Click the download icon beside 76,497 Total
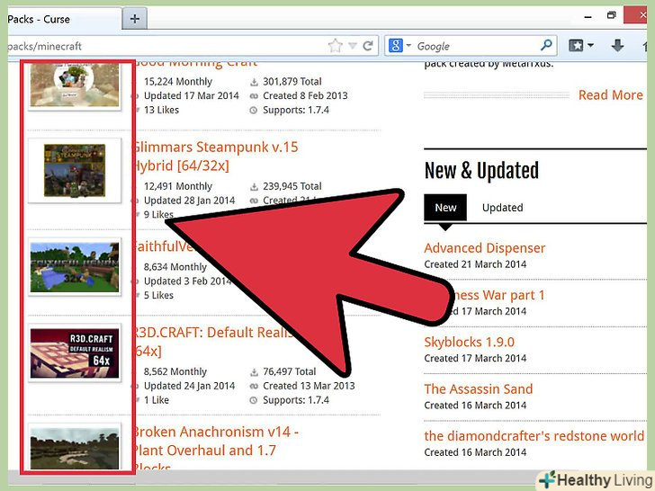 [x=254, y=372]
